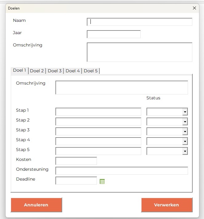Click the Stap 1 description field
204x219 pixels.
98,112
